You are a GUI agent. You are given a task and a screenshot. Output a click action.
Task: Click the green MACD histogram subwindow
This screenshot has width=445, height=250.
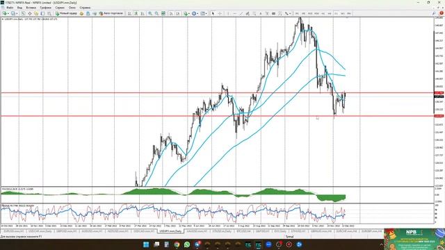217,194
